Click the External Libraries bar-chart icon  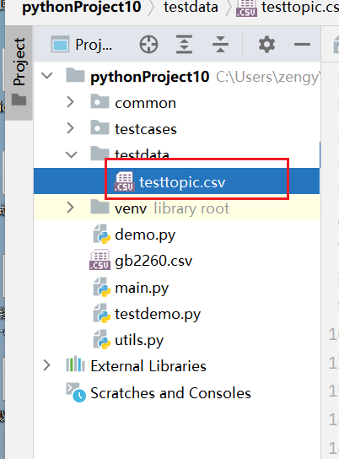click(x=75, y=364)
